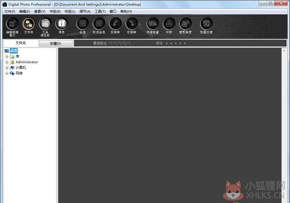Minimize the Digital Photo Professional window
290x203 pixels.
point(262,3)
